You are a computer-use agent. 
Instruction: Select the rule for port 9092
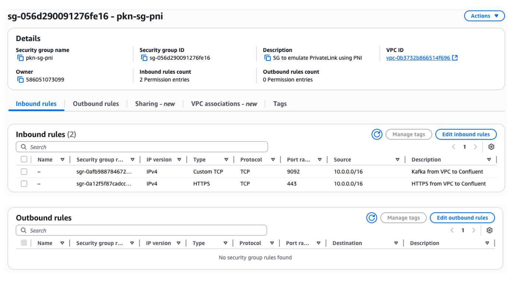(24, 171)
